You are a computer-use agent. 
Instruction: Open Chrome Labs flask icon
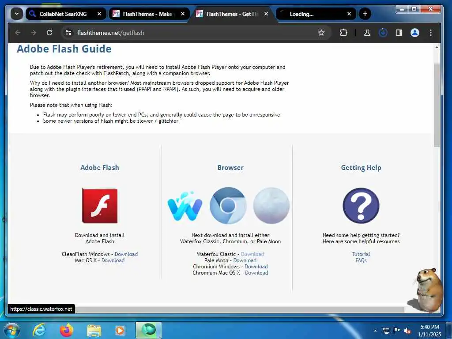(x=367, y=33)
